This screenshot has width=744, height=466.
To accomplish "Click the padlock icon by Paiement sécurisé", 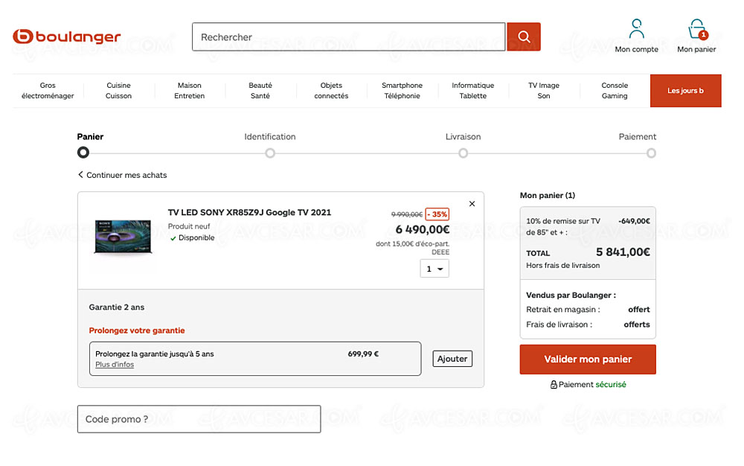I will (x=554, y=384).
